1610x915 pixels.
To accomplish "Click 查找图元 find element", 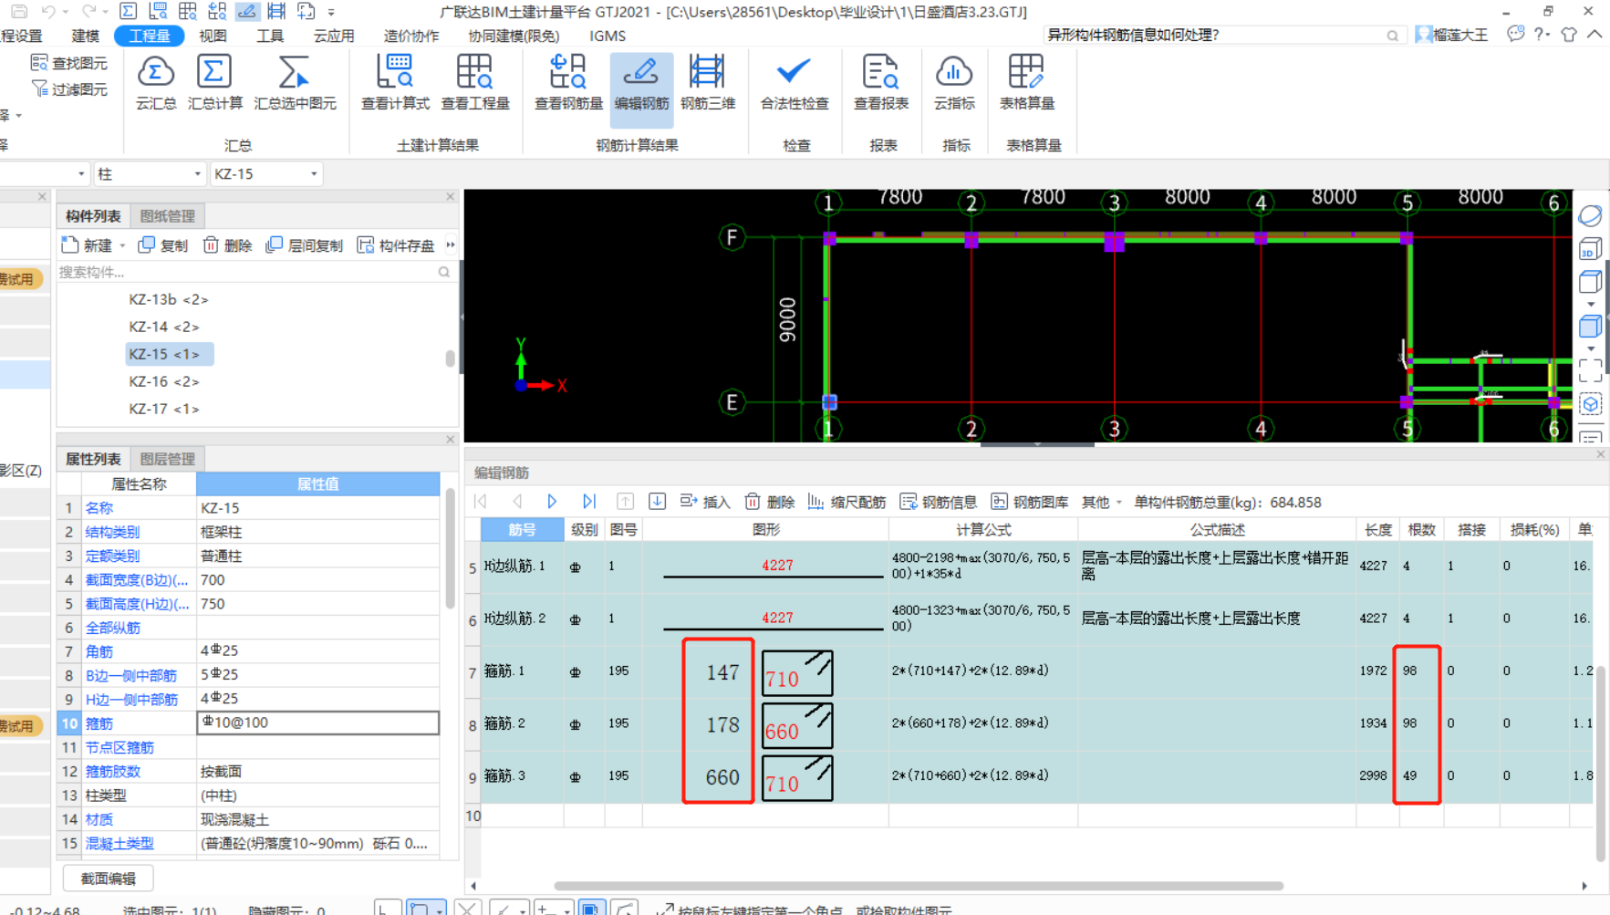I will point(69,63).
